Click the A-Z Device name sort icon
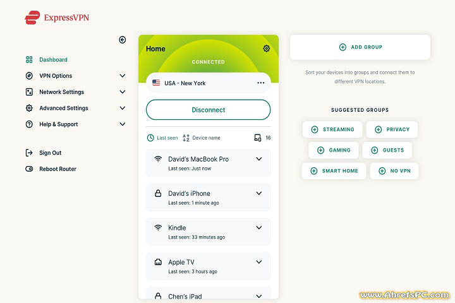This screenshot has width=455, height=303. pos(186,138)
